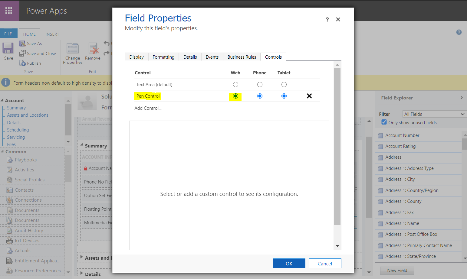467x279 pixels.
Task: Select the Web radio for Text Area default
Action: coord(235,84)
